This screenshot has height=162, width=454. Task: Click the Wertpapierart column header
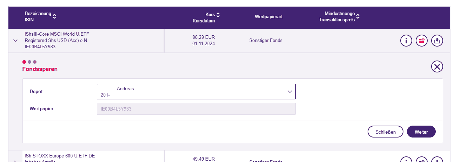269,16
